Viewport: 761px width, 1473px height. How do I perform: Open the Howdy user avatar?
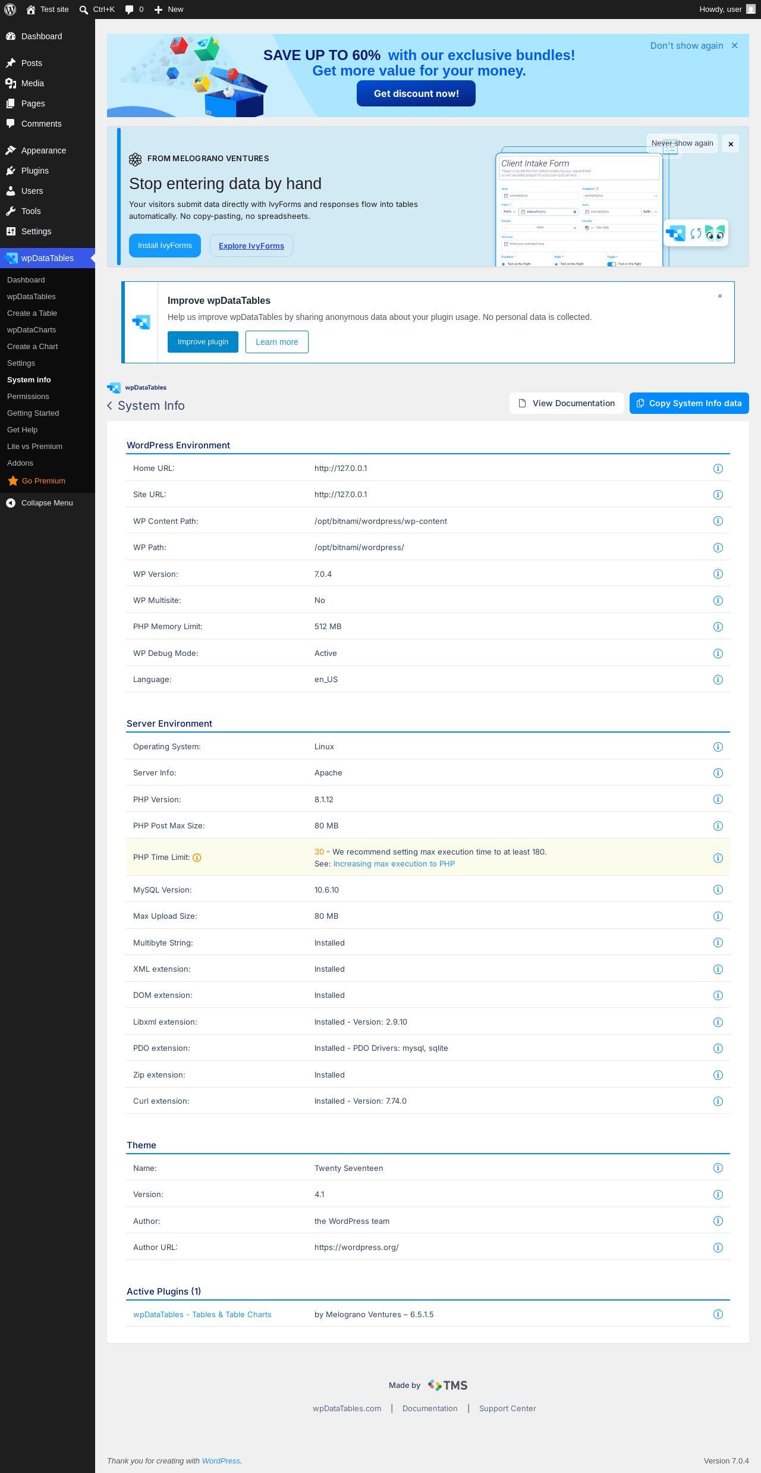[751, 10]
